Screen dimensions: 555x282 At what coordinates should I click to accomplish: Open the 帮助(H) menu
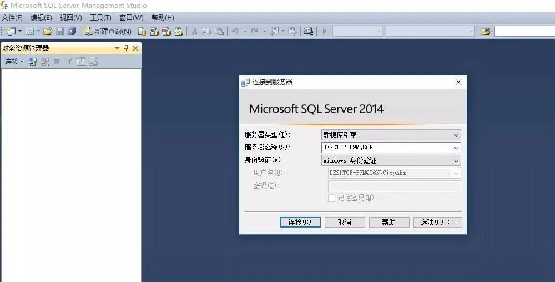tap(163, 17)
